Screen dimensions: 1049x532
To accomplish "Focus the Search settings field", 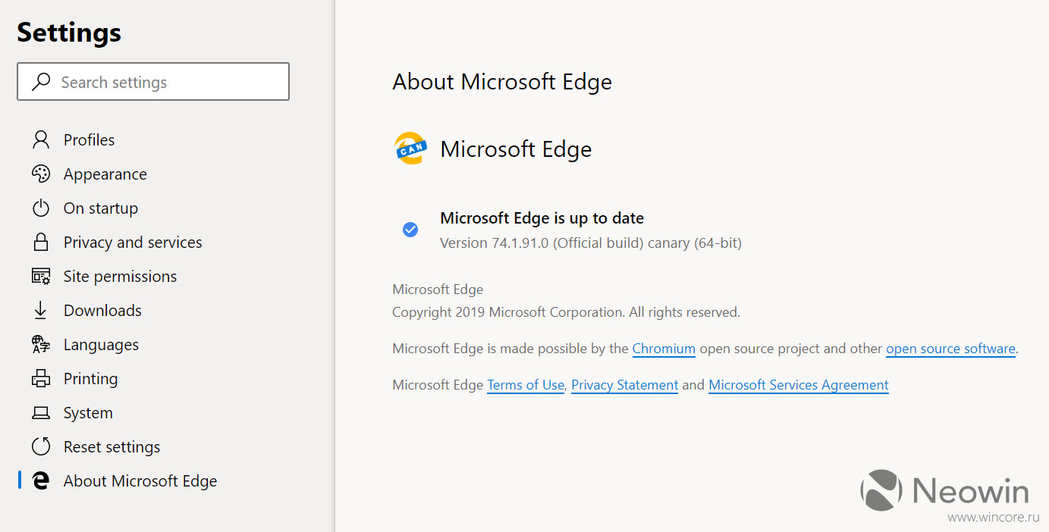I will point(153,82).
